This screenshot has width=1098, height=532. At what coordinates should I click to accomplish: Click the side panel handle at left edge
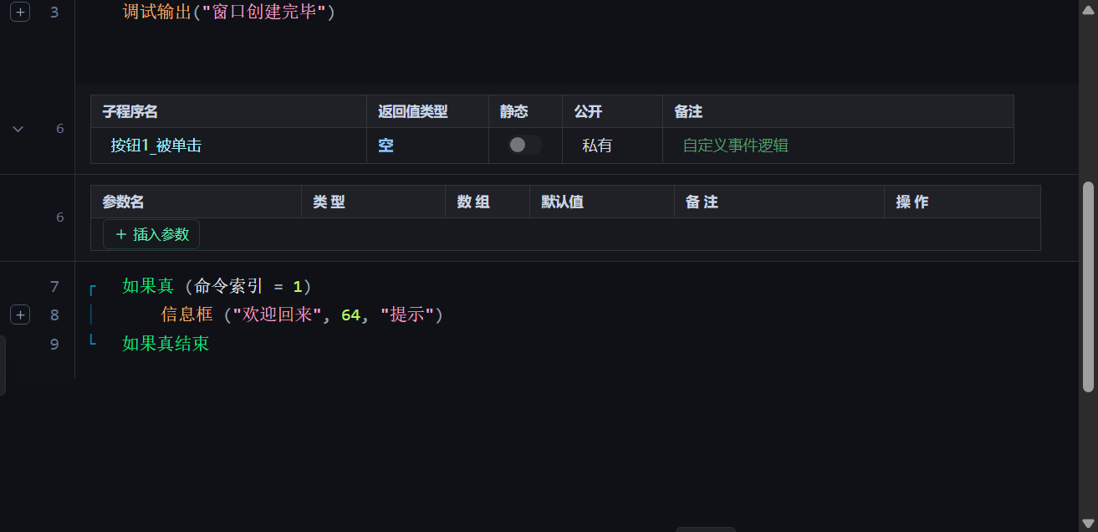(3, 366)
